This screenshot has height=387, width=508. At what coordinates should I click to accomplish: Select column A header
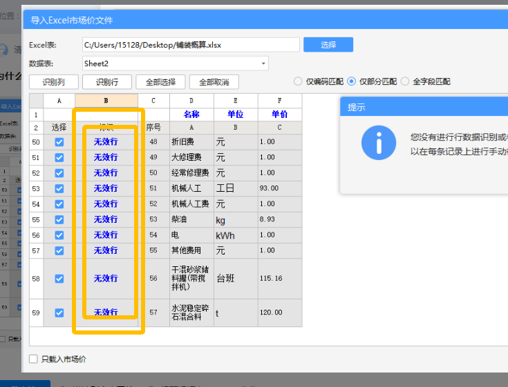(59, 101)
